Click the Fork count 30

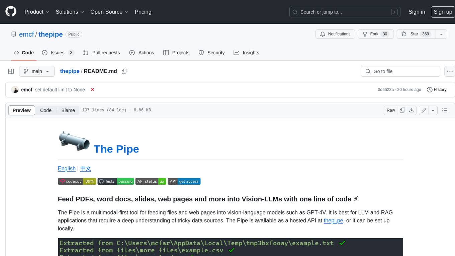385,34
